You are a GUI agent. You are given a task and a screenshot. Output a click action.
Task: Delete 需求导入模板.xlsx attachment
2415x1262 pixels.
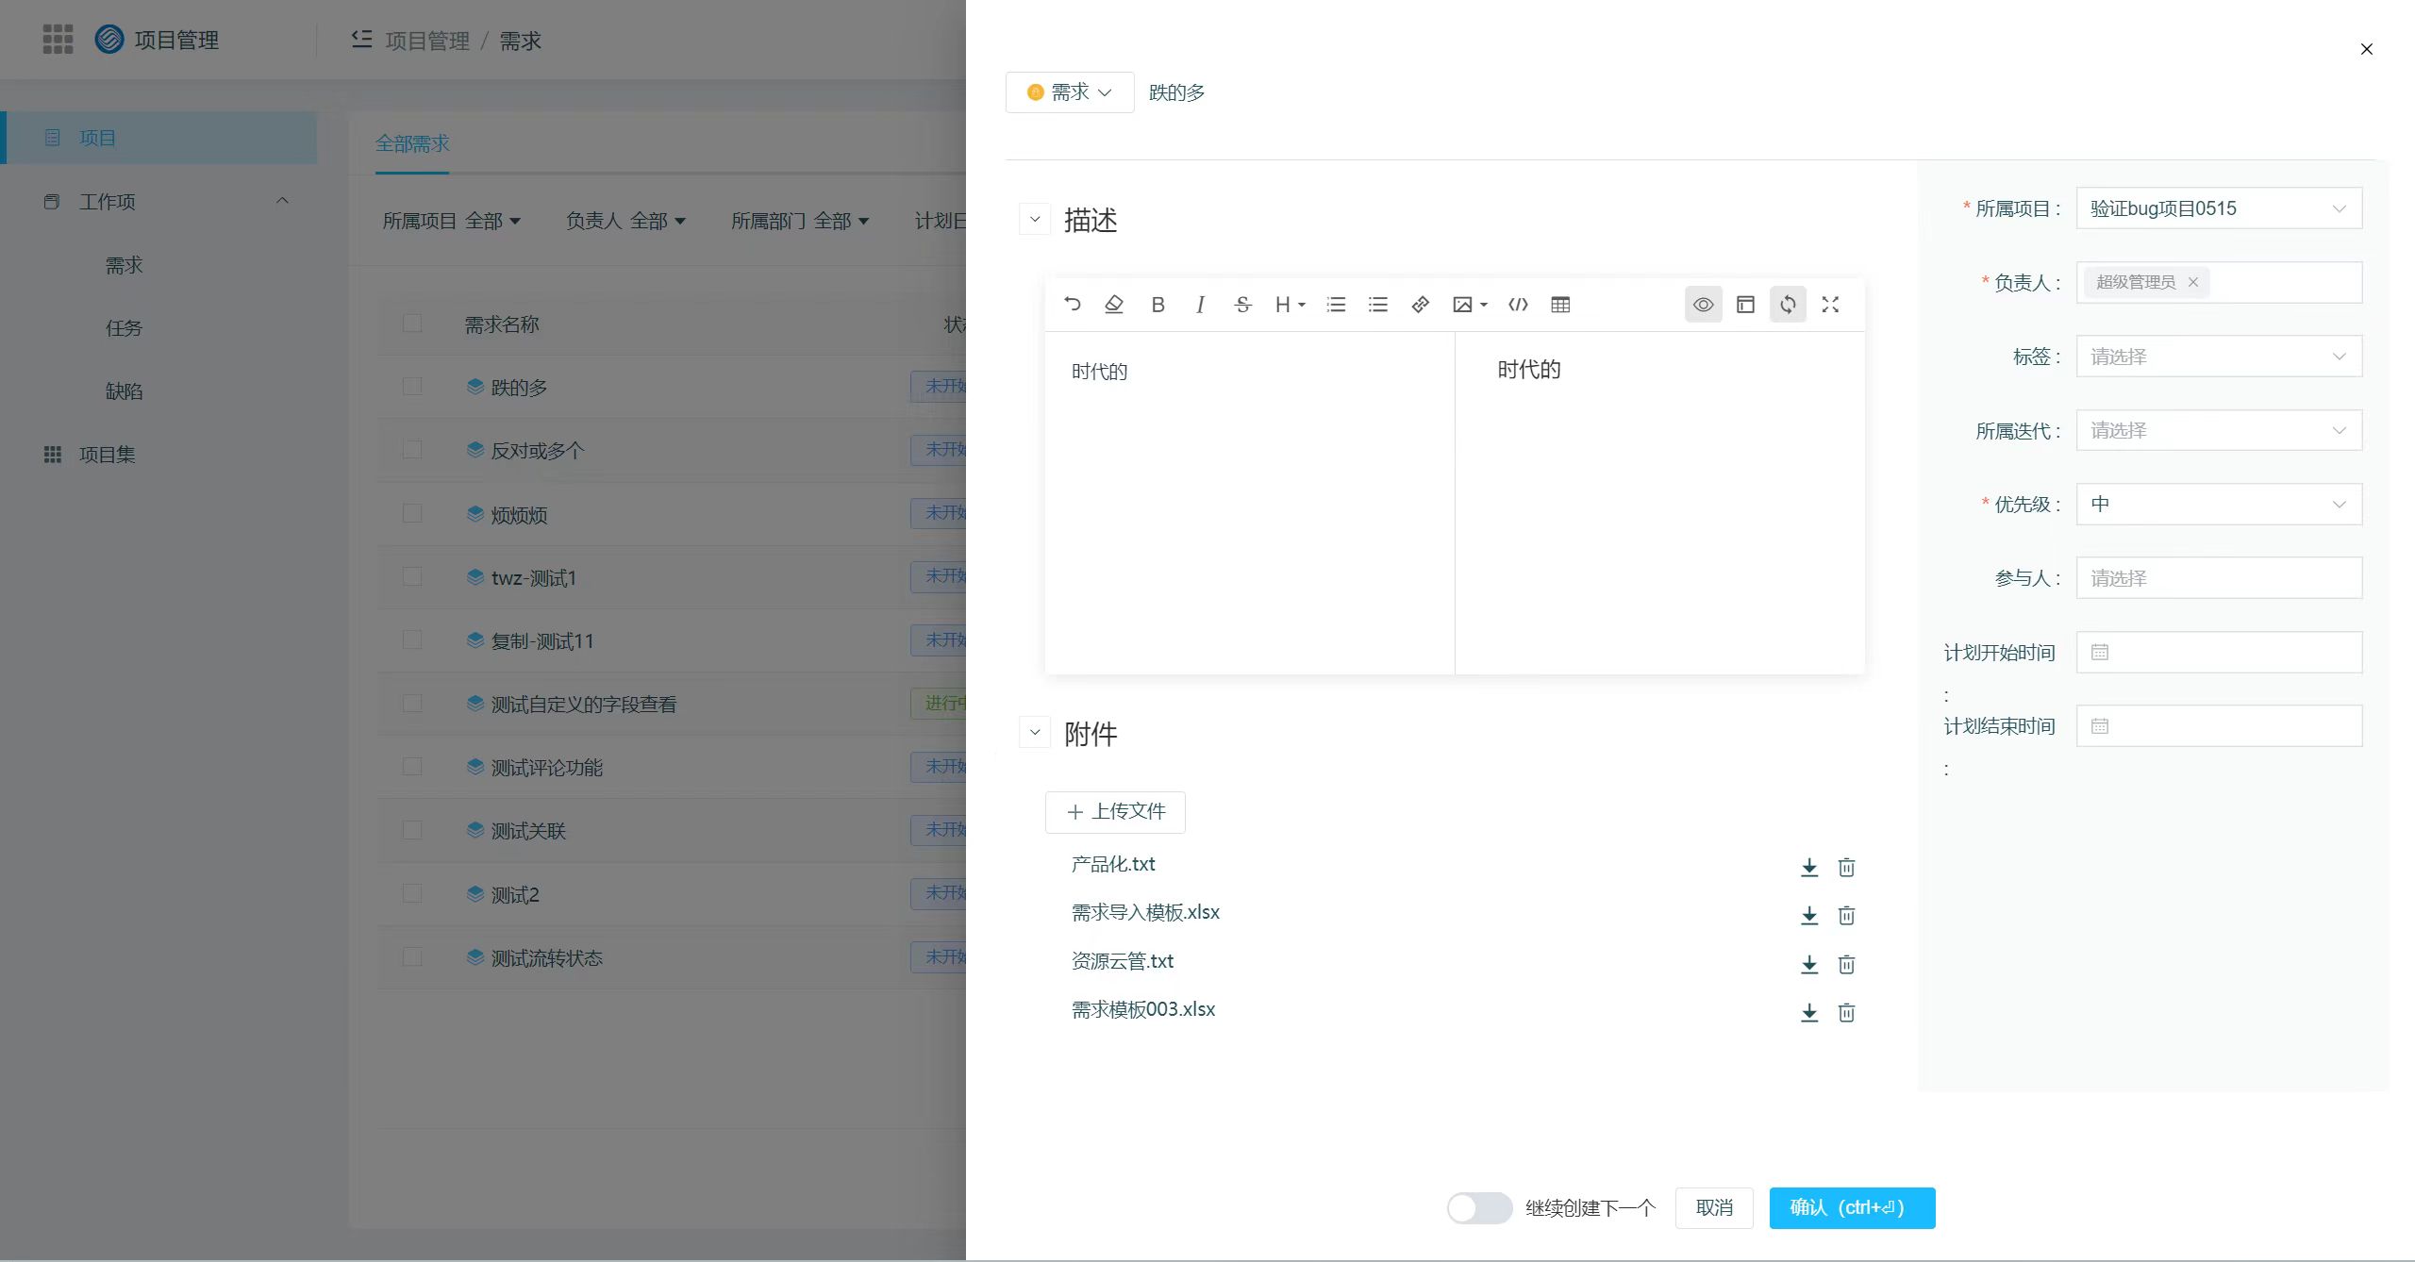tap(1846, 915)
